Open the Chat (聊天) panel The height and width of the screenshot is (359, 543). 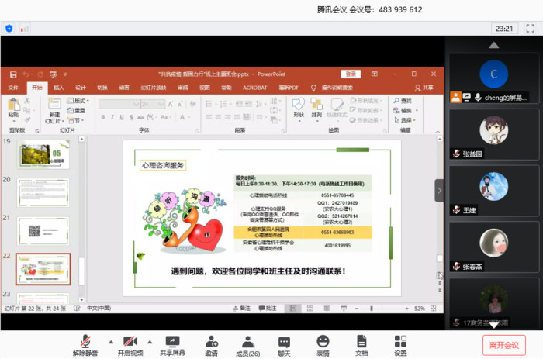pyautogui.click(x=284, y=342)
